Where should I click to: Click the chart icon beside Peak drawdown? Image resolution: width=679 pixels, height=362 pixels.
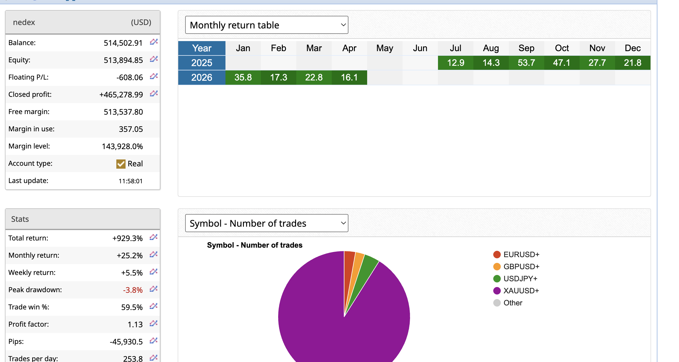tap(153, 289)
